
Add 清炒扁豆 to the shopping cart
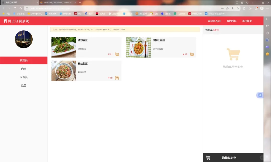pos(117,54)
